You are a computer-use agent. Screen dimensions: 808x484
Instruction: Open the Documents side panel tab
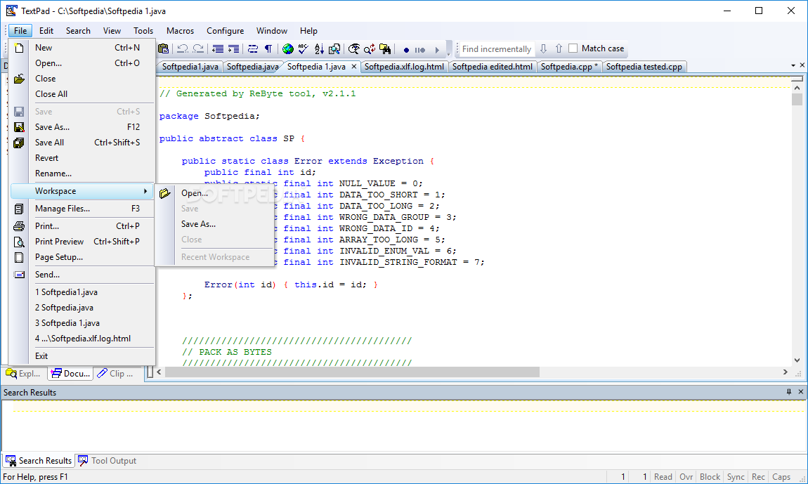point(70,374)
